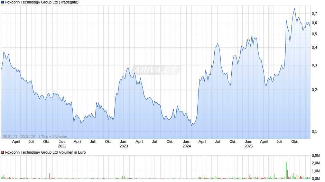Image resolution: width=325 pixels, height=182 pixels.
Task: Click the 0,5 price axis label
Action: click(x=314, y=34)
